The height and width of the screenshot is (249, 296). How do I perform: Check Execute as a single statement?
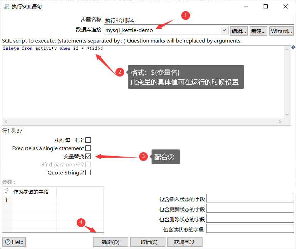click(x=87, y=148)
